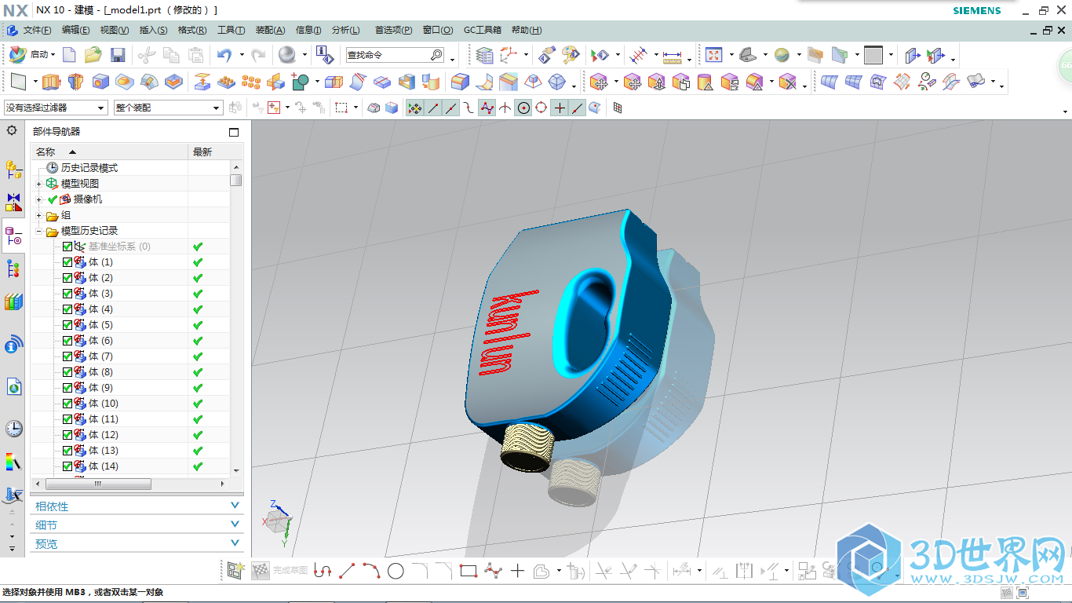Click the Circle sketch tool in bottom toolbar
This screenshot has height=603, width=1072.
(396, 571)
